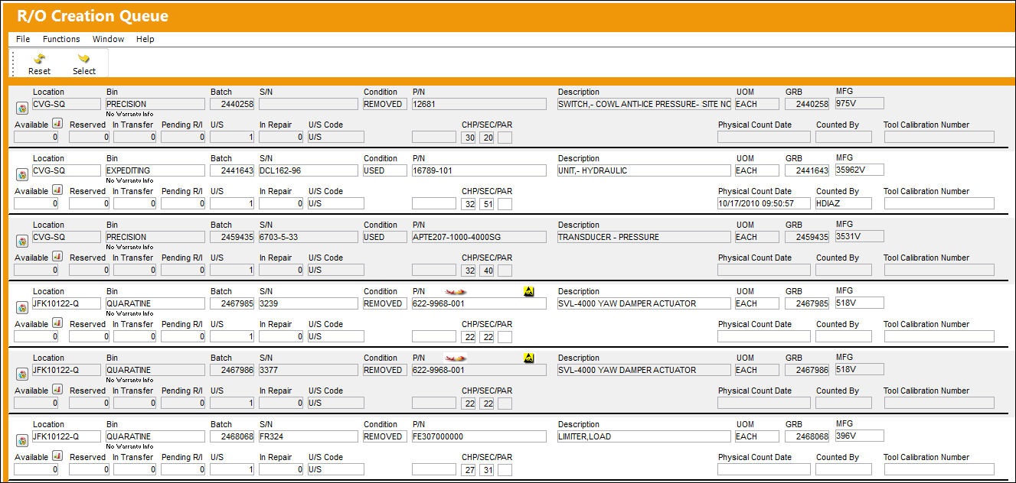Click CHP field 30 in P/N 12681 row
The width and height of the screenshot is (1016, 483).
point(469,138)
